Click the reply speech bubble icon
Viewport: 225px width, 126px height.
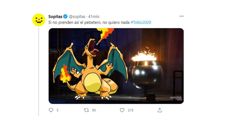pyautogui.click(x=51, y=110)
